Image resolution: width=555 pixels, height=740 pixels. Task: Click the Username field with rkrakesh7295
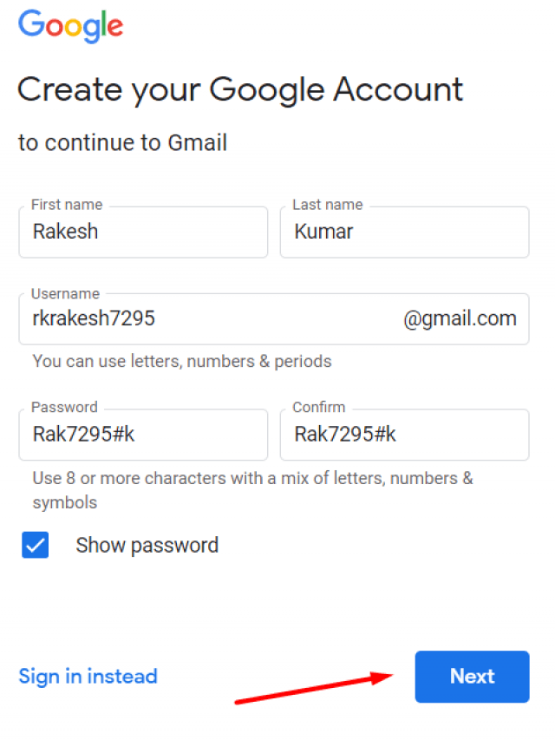click(x=208, y=319)
